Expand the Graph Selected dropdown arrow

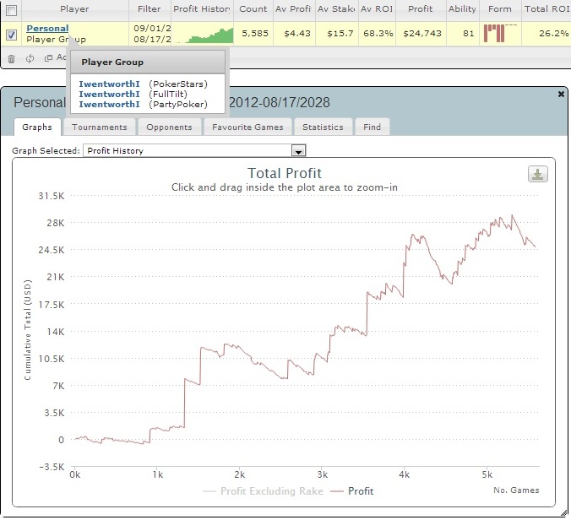pos(299,150)
